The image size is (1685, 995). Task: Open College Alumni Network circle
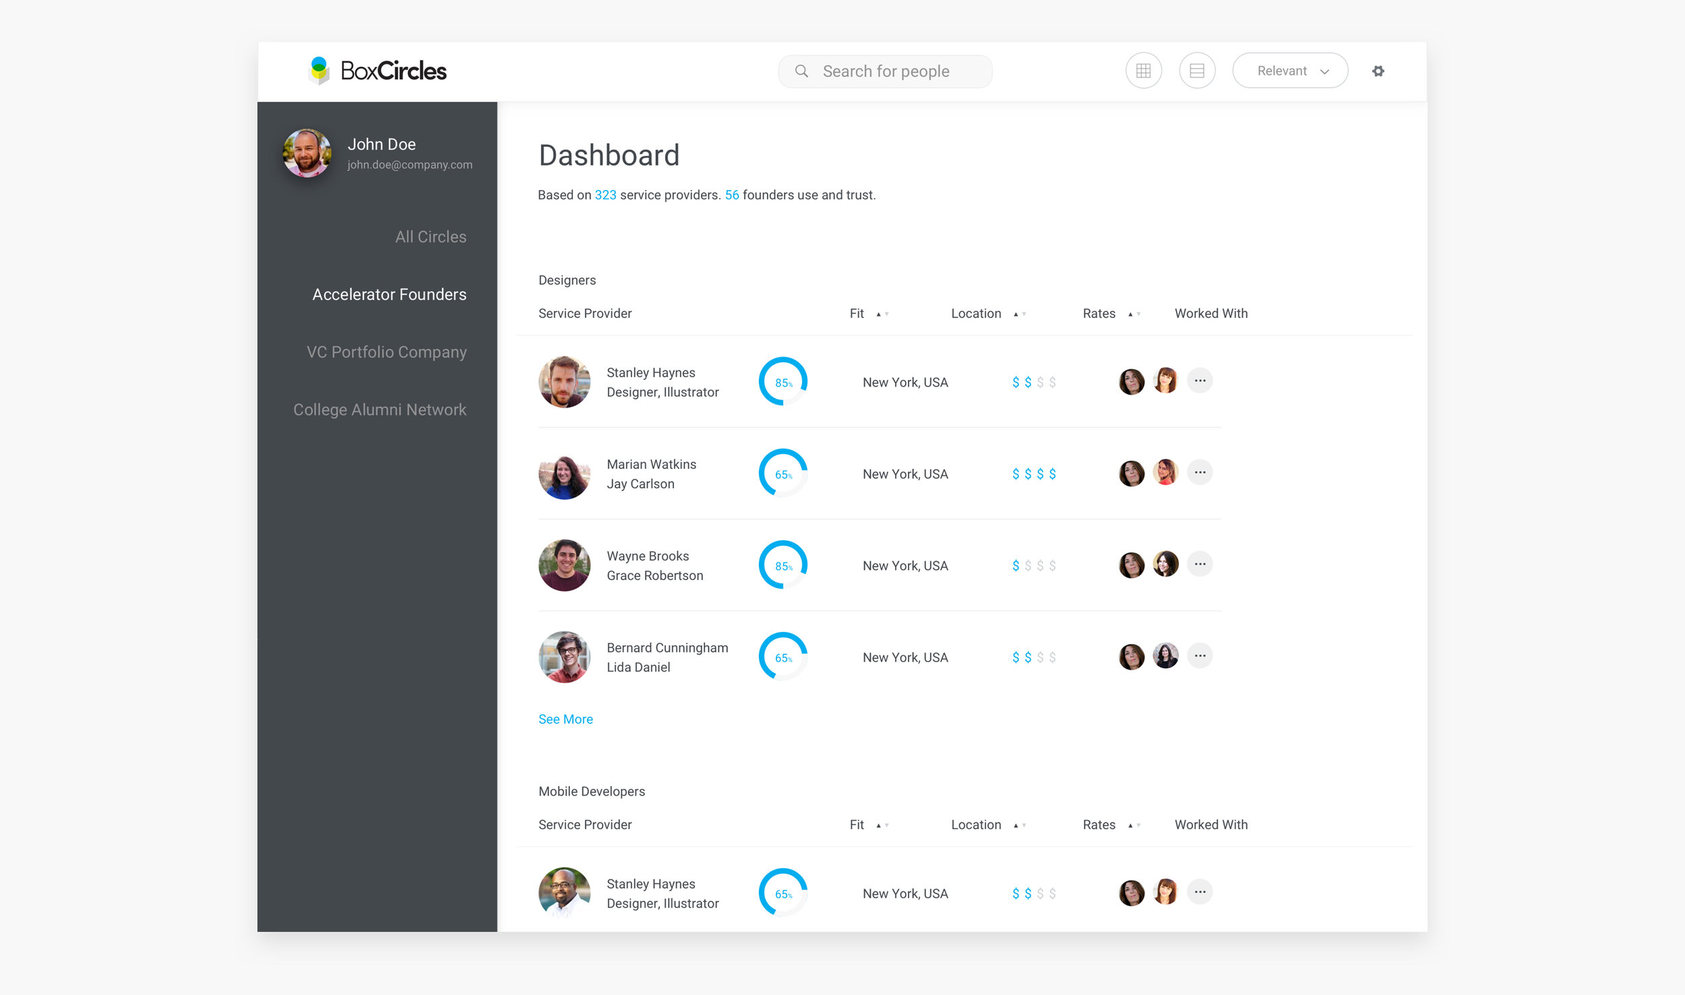[379, 410]
